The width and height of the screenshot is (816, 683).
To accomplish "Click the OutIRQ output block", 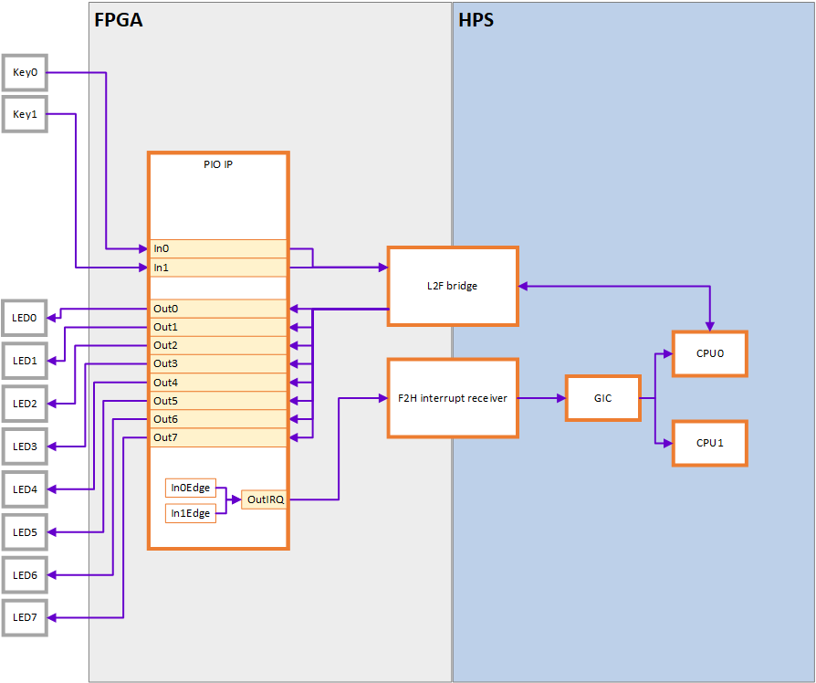I will tap(263, 499).
